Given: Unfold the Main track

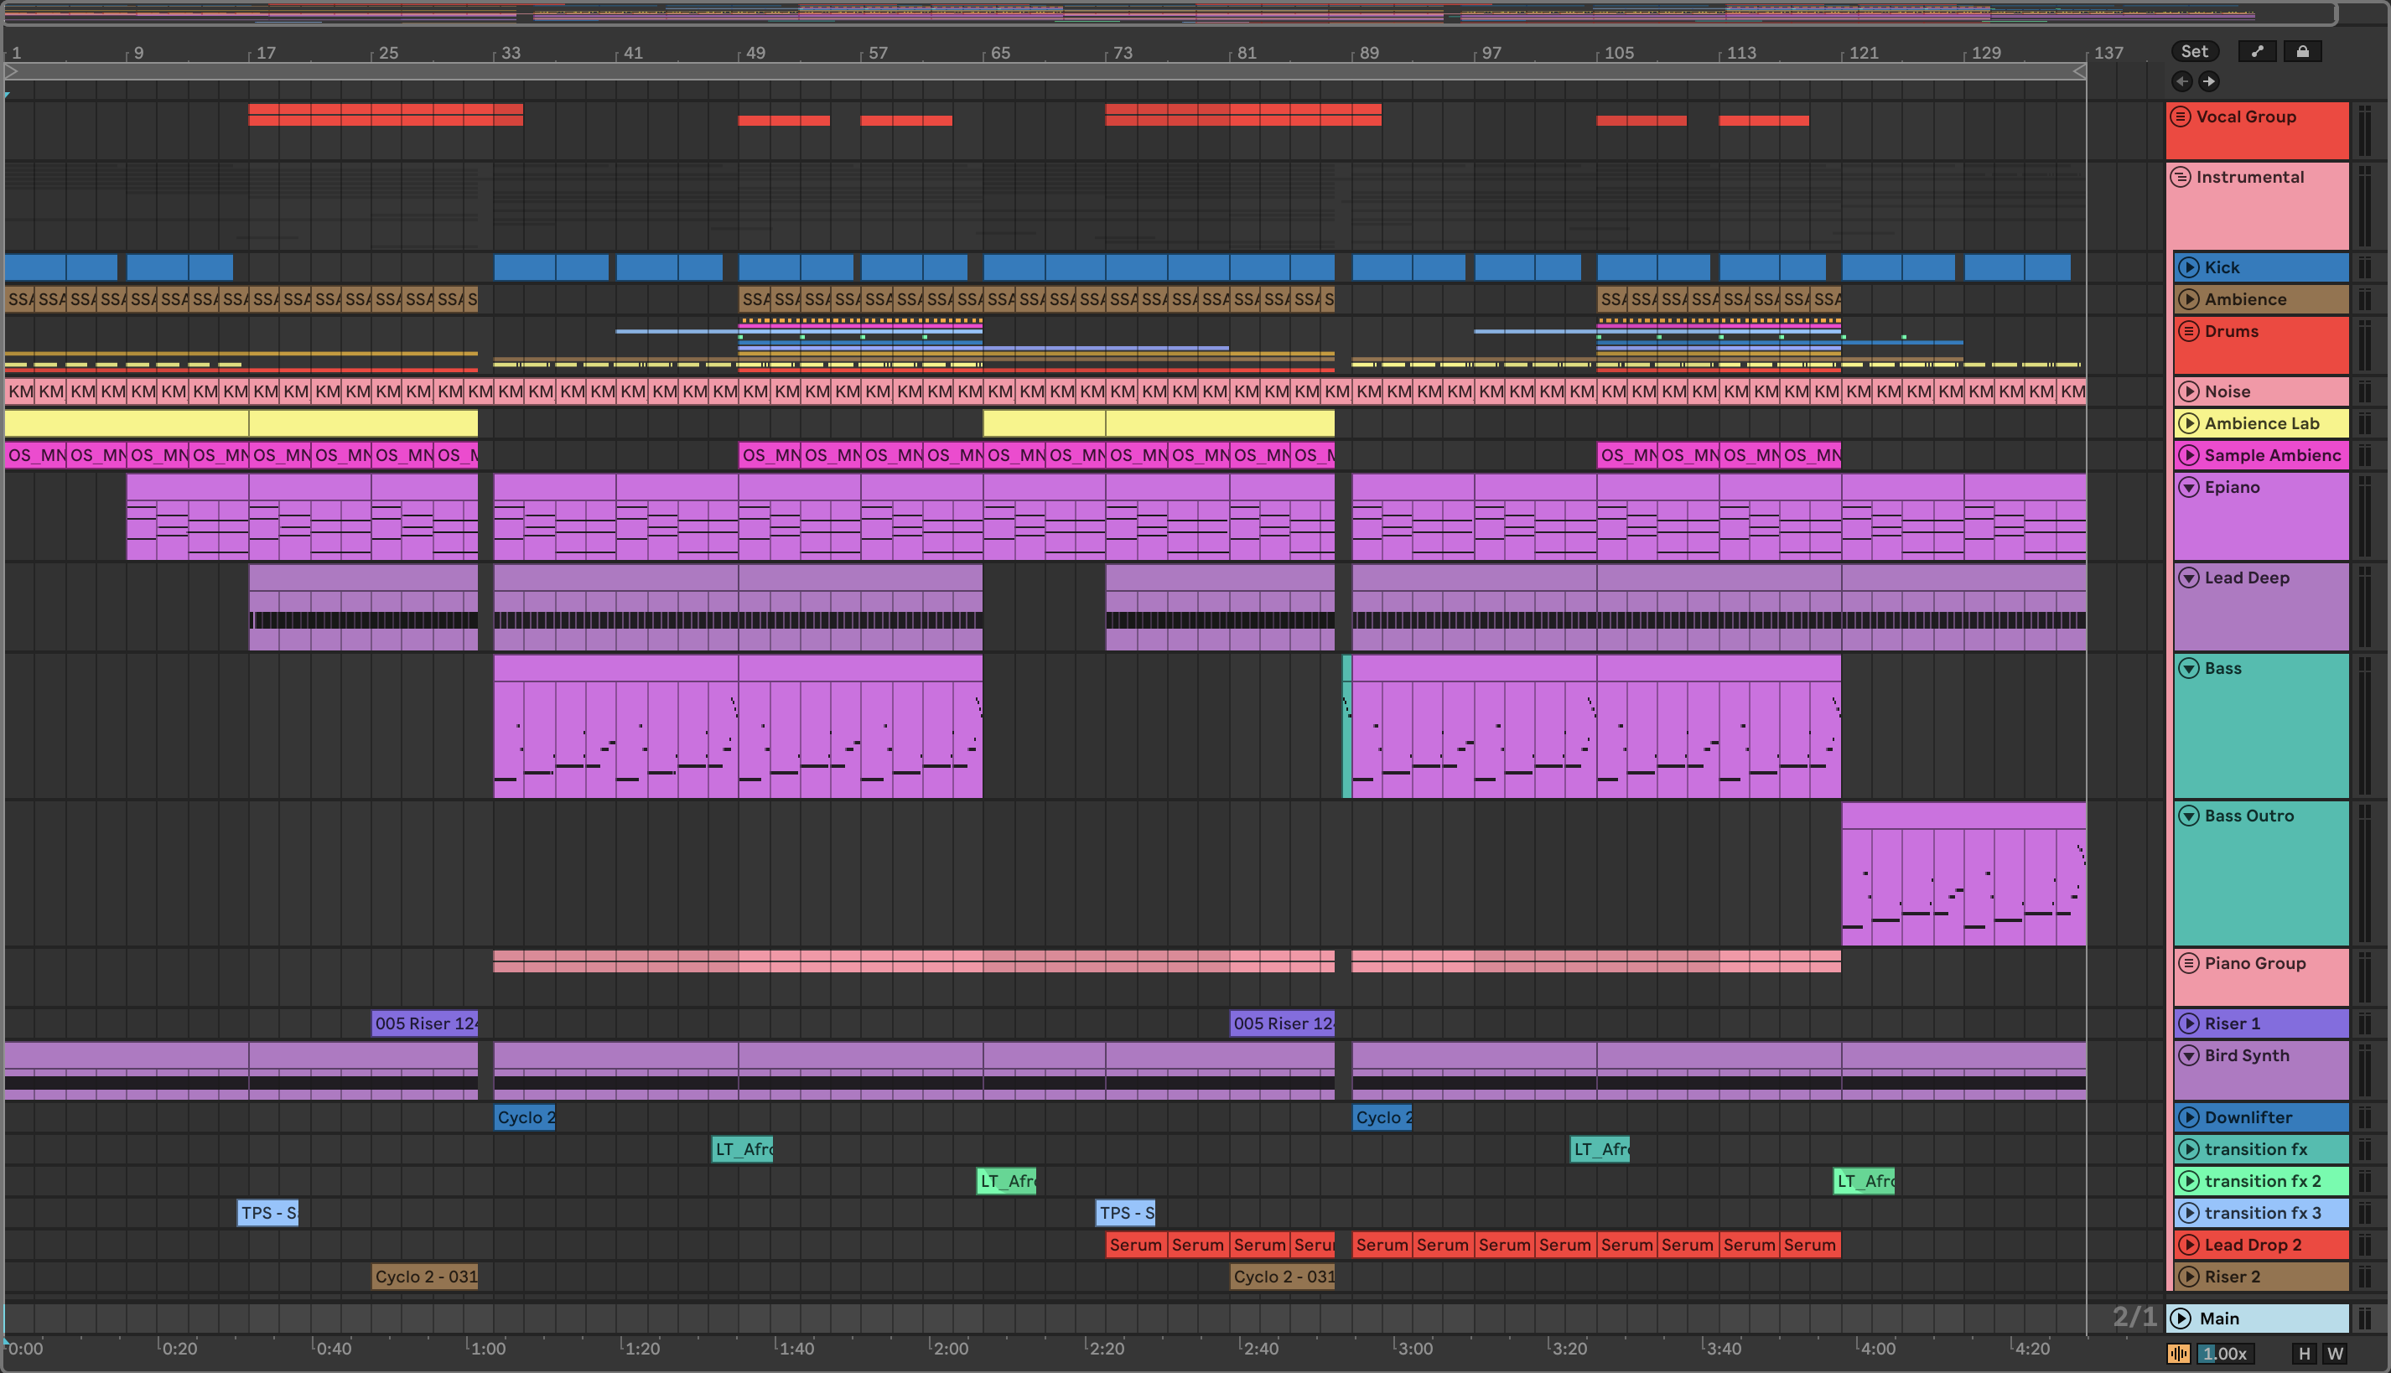Looking at the screenshot, I should tap(2180, 1319).
